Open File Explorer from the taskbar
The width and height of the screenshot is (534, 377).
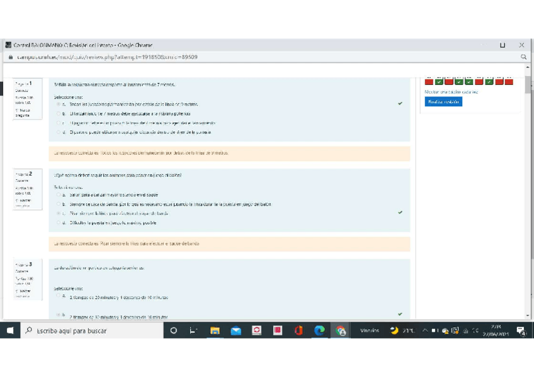(x=215, y=330)
